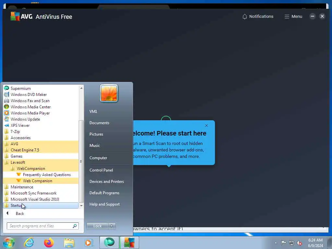The image size is (332, 249).
Task: Open the Cheat Engine 7.5 folder
Action: [x=41, y=150]
